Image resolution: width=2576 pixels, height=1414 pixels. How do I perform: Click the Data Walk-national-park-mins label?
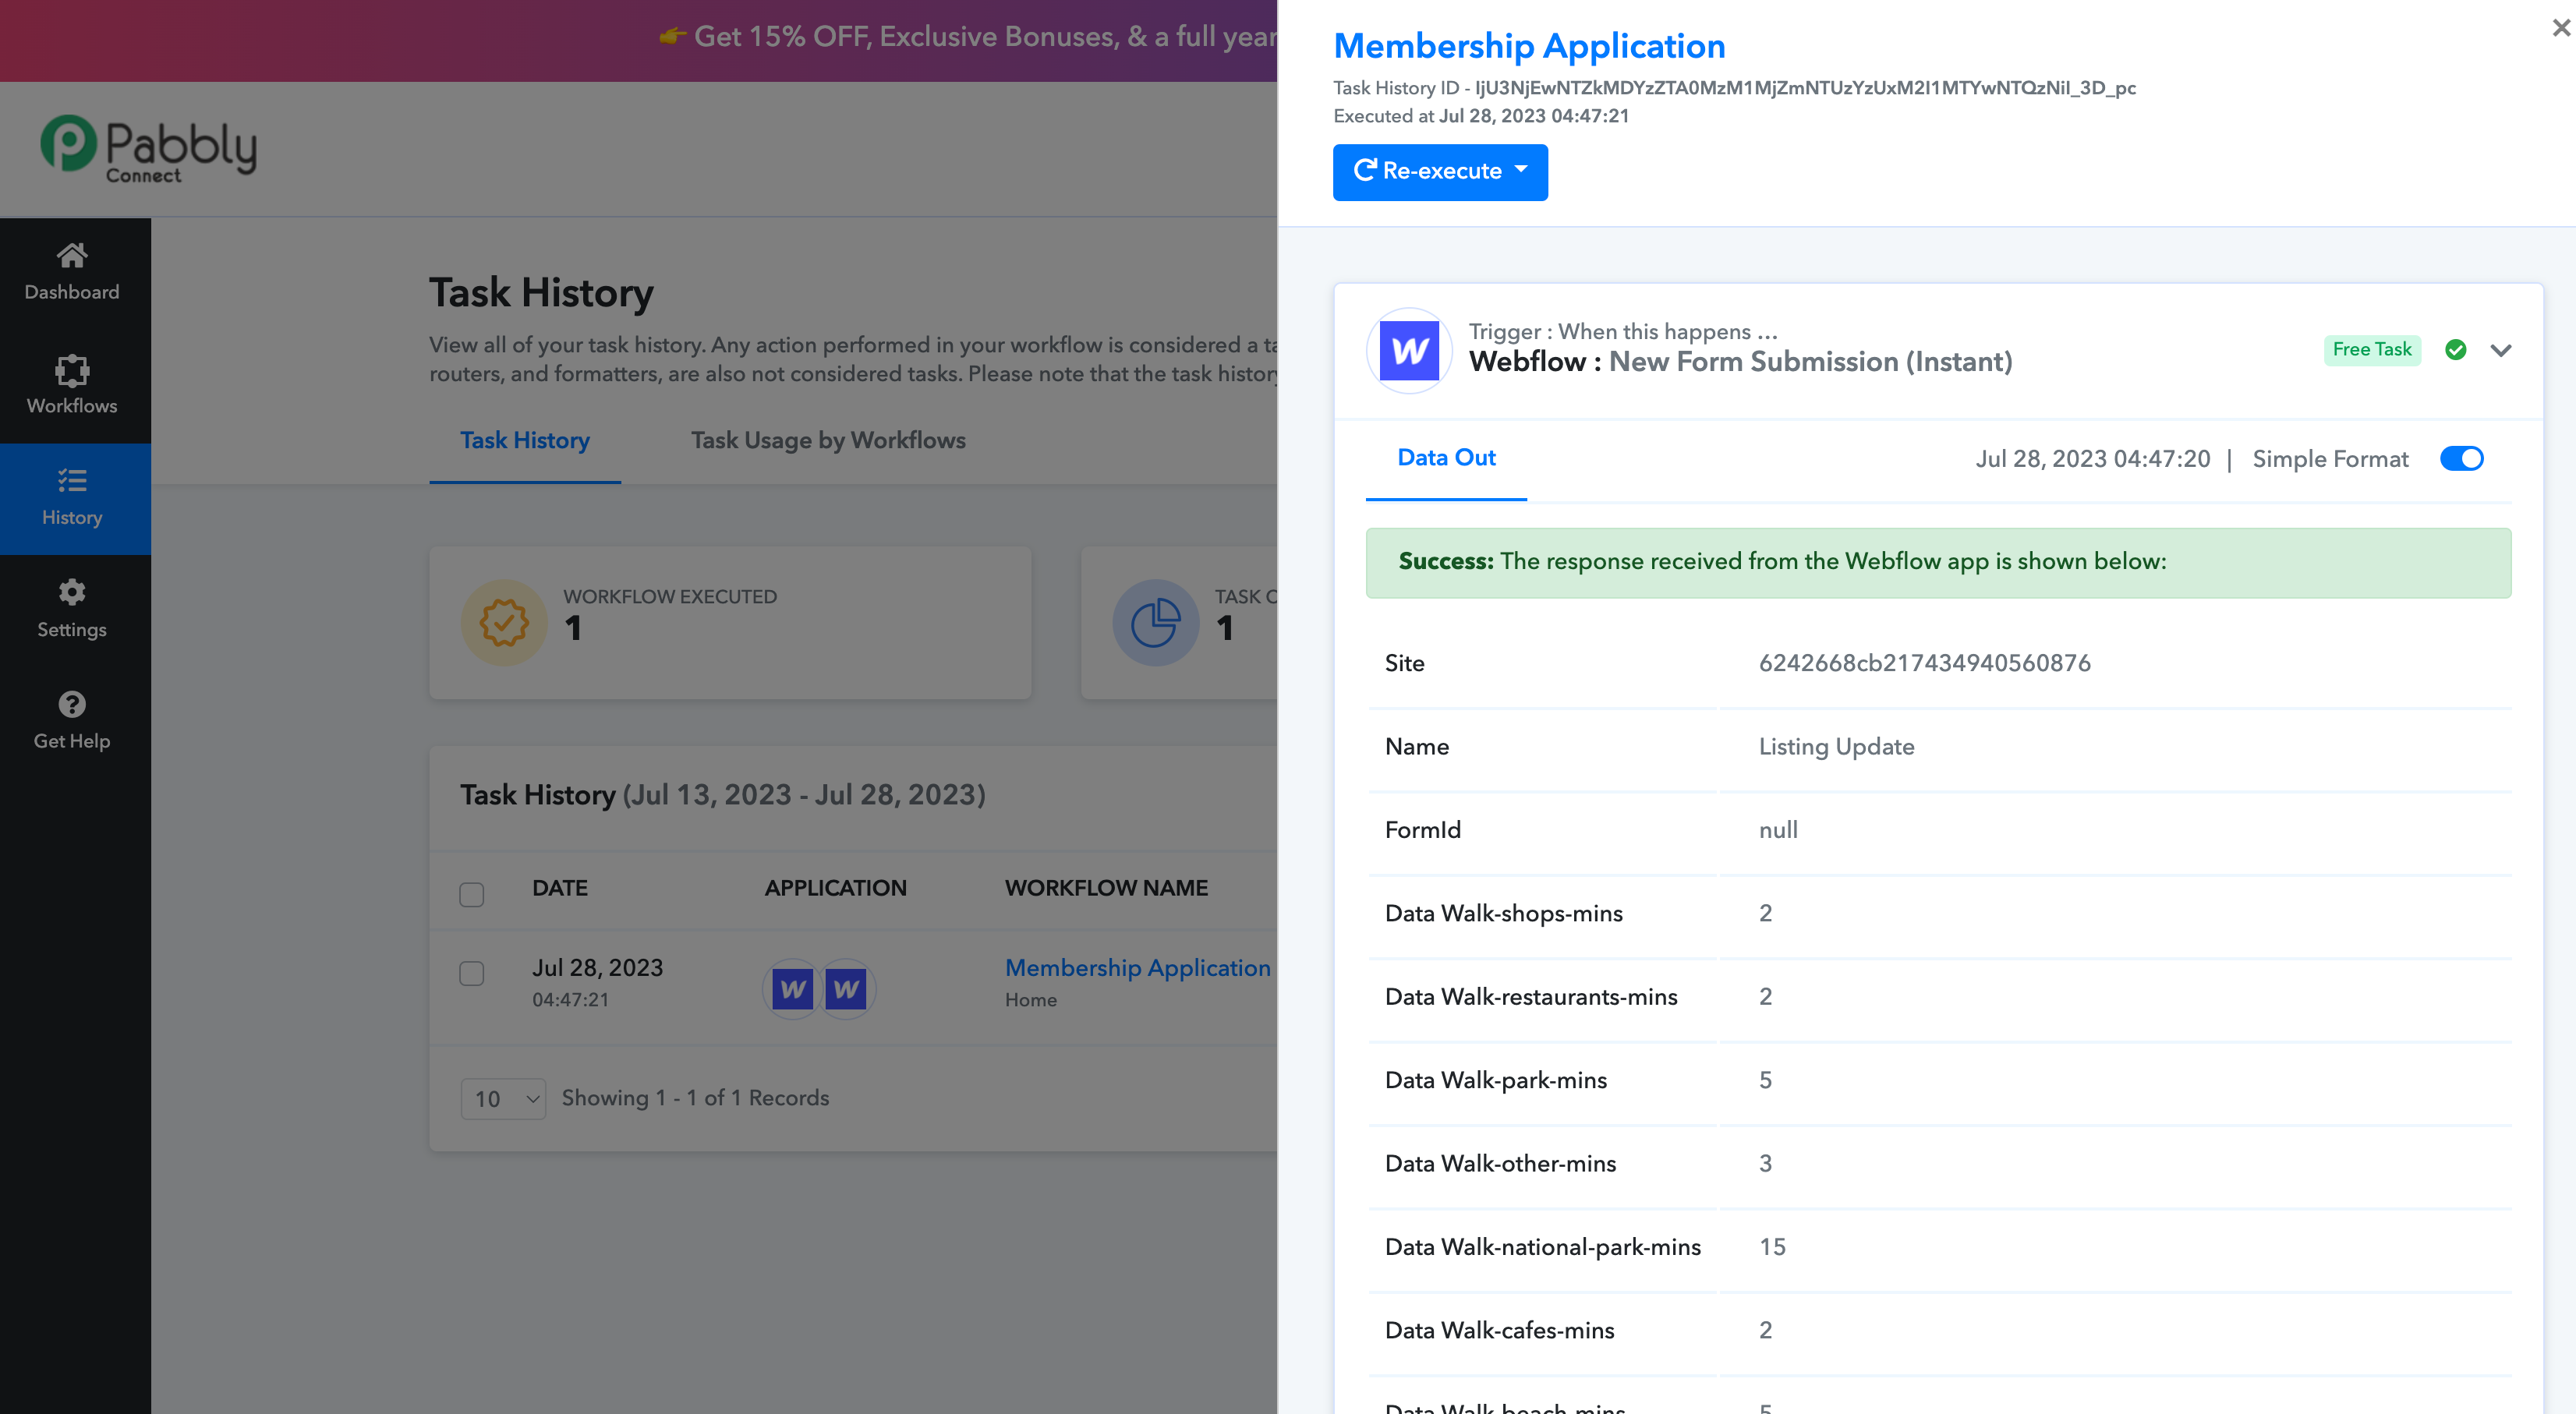(1543, 1247)
